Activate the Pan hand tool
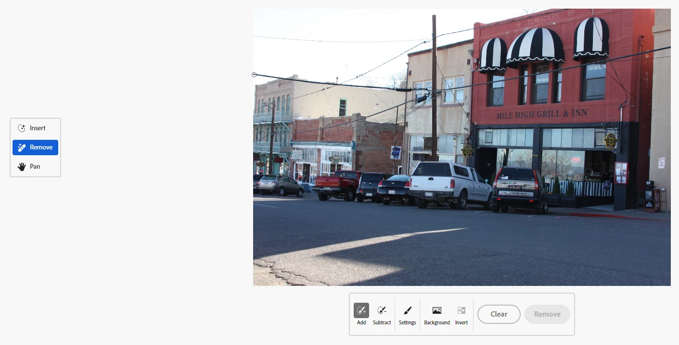This screenshot has height=345, width=679. point(35,167)
